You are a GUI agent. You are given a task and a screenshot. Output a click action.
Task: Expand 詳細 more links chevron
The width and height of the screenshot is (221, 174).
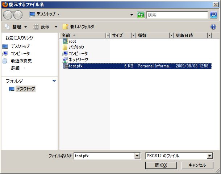(25, 68)
